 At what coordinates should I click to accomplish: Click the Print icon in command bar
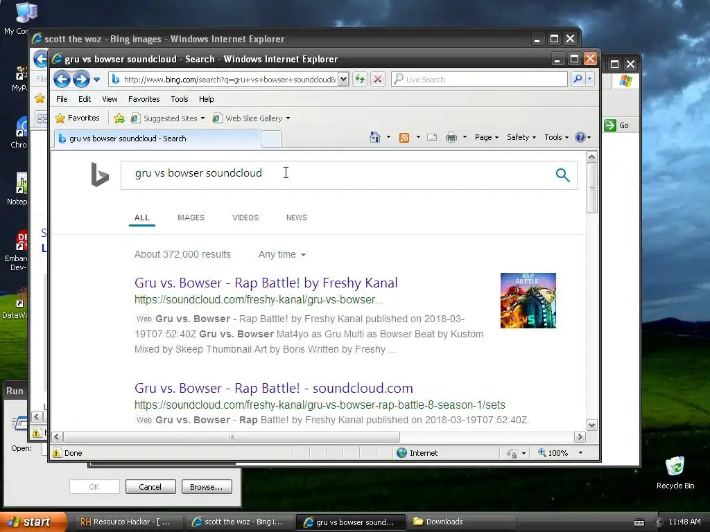pyautogui.click(x=451, y=137)
